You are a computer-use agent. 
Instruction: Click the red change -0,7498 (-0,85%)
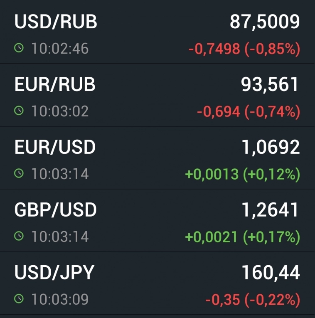(244, 49)
